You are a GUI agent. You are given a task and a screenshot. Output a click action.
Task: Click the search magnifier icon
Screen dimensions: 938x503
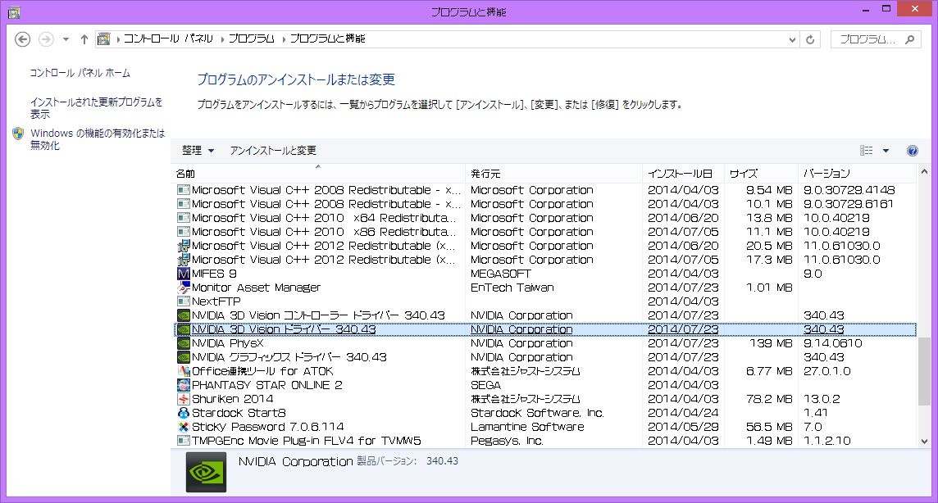[x=910, y=39]
